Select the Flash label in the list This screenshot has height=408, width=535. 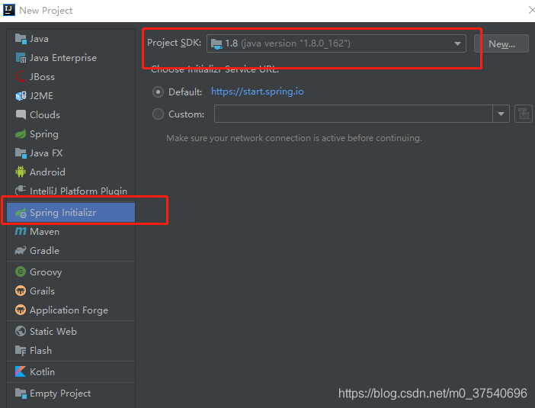click(x=40, y=351)
